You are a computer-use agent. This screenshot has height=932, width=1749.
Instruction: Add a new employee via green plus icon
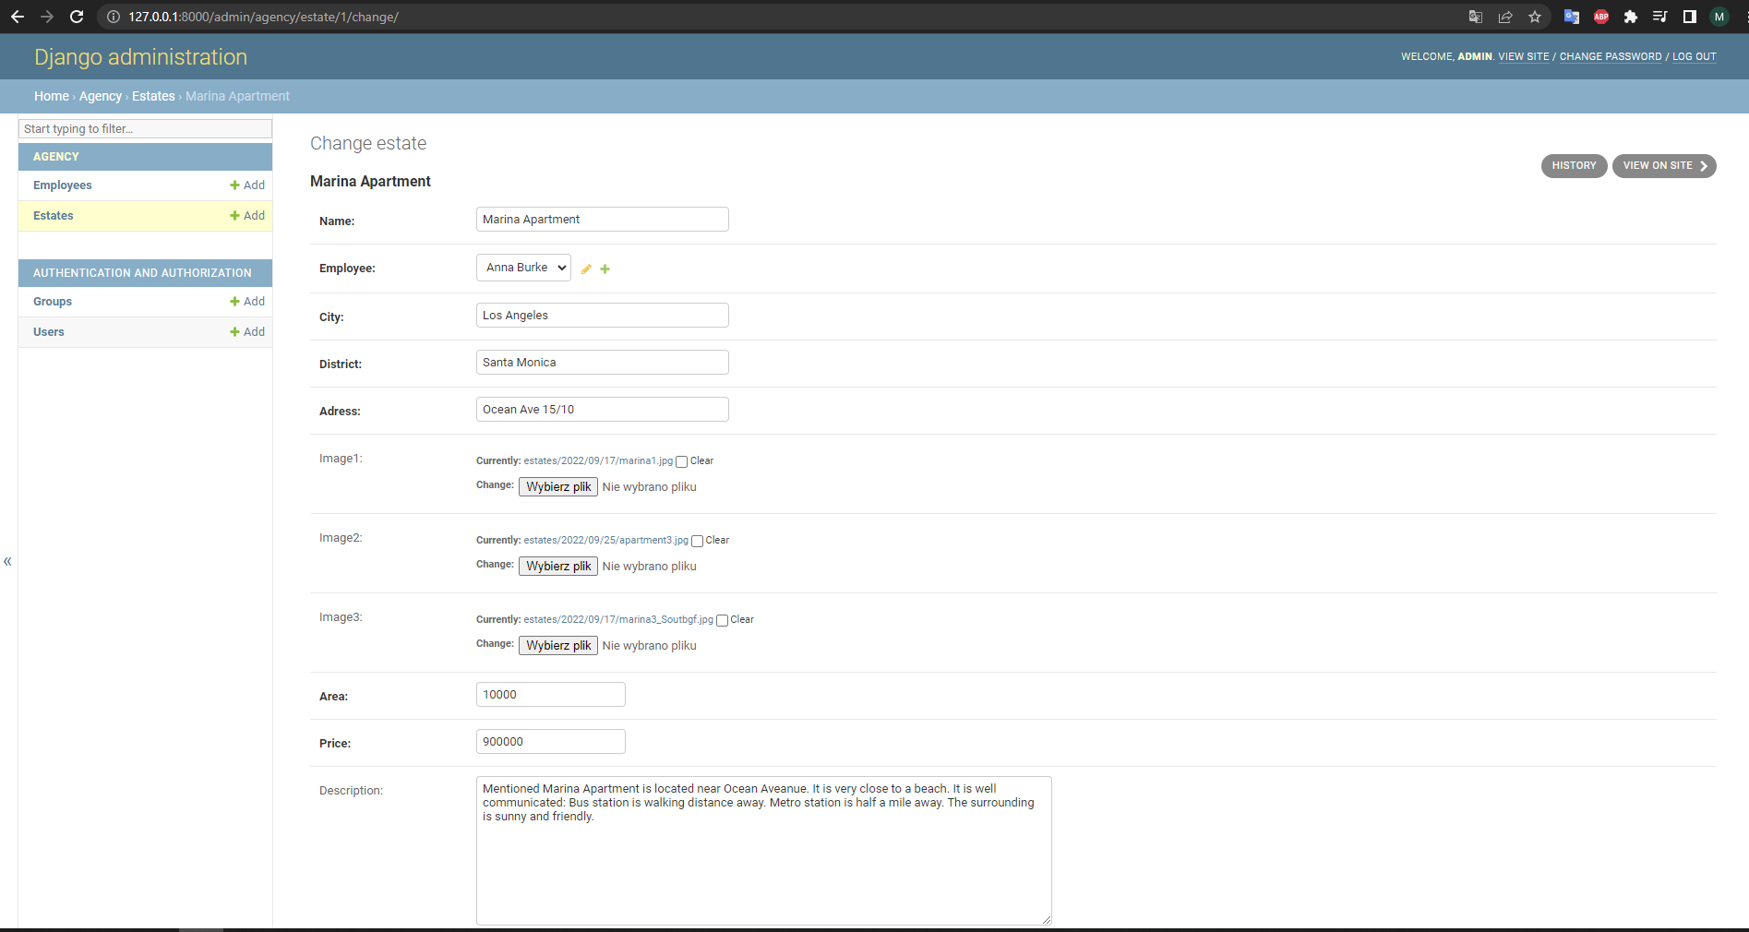tap(605, 269)
